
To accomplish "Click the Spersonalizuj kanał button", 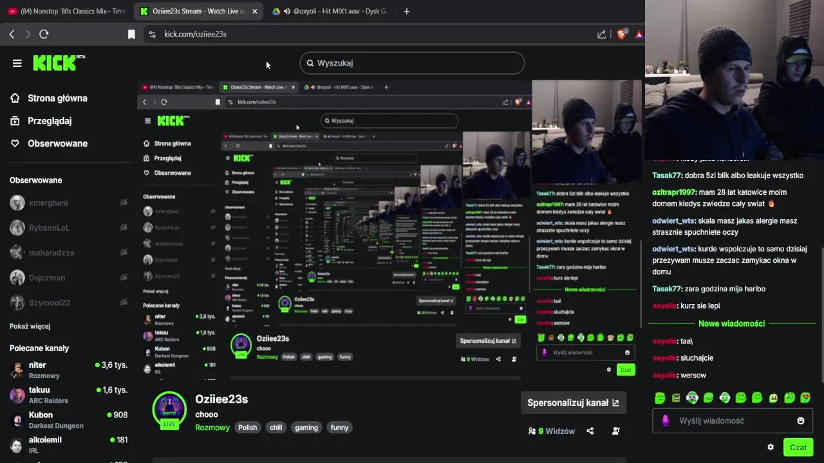I will [573, 403].
